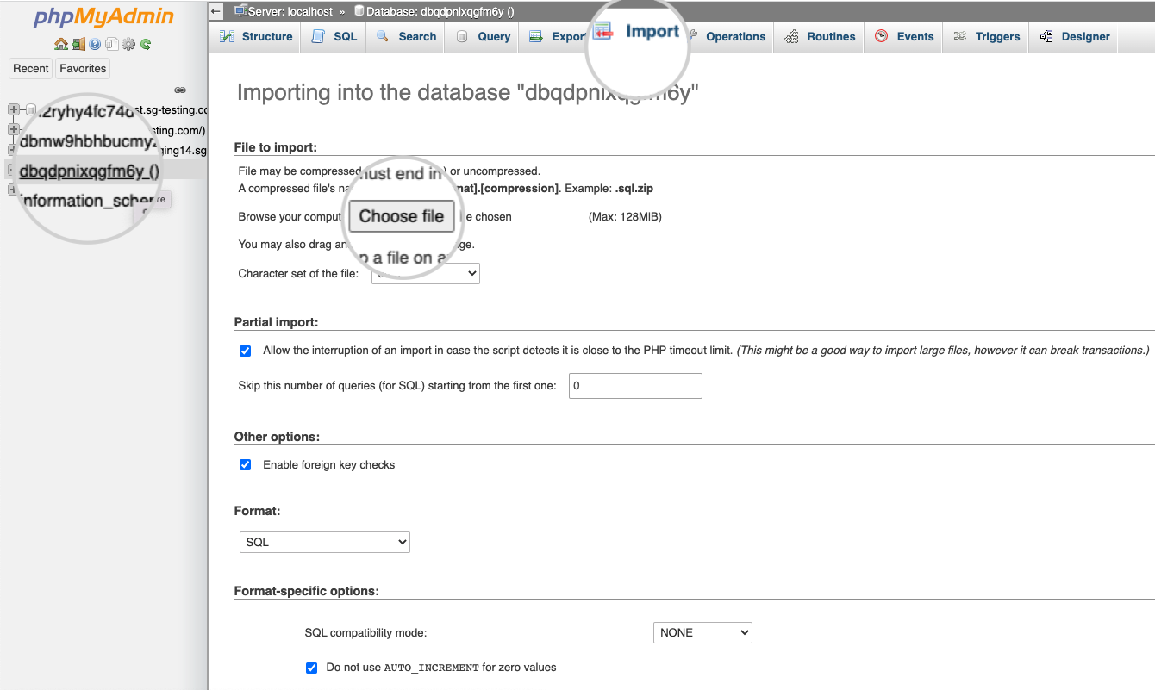Select the information_schema database
This screenshot has height=690, width=1155.
pyautogui.click(x=86, y=201)
